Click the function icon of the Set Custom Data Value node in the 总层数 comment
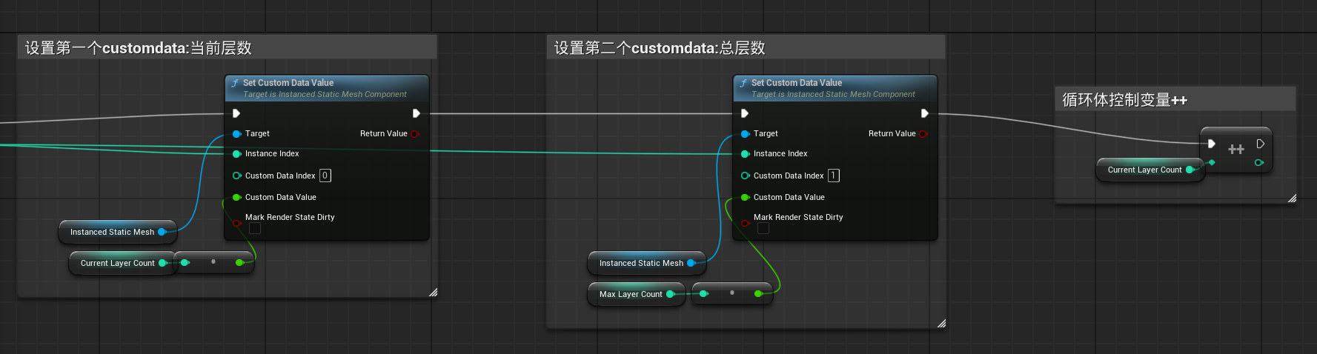The width and height of the screenshot is (1317, 354). point(743,83)
